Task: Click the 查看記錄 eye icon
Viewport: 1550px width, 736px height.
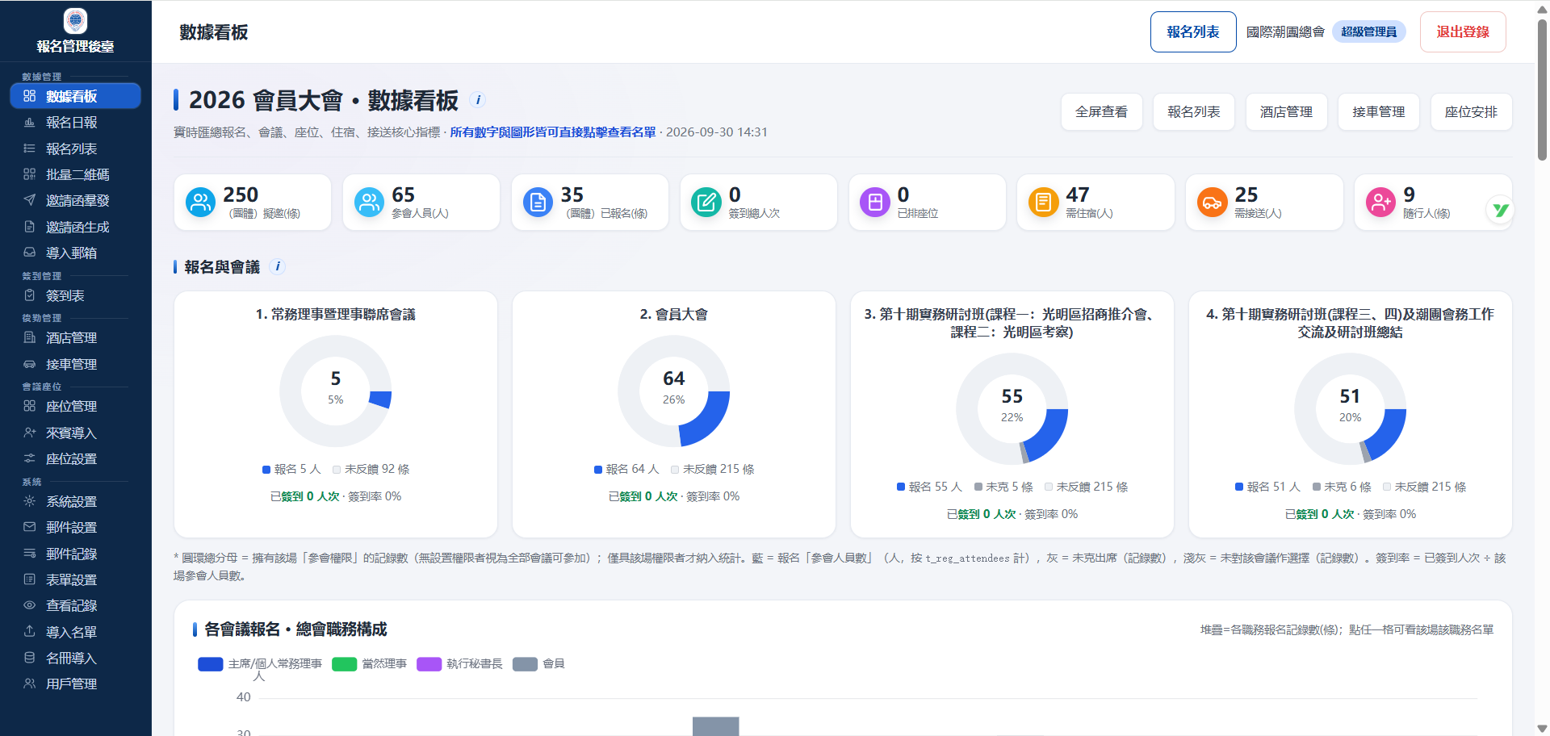Action: (30, 605)
